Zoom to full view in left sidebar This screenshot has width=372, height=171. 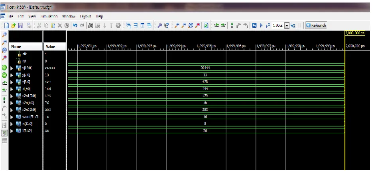point(4,50)
